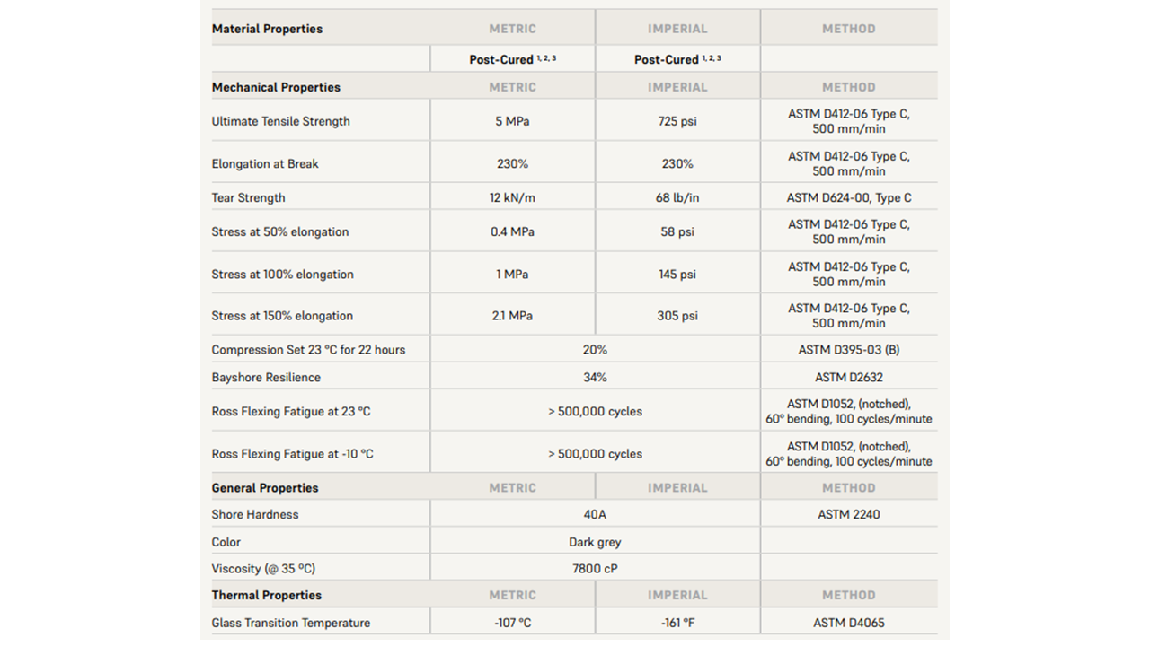Select the Tear Strength row label
1150x646 pixels.
click(x=248, y=197)
